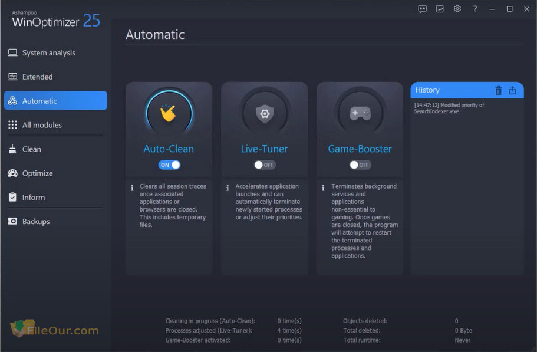Screen dimensions: 537x352
Task: Click the skin/appearance icon in title bar
Action: pyautogui.click(x=440, y=9)
